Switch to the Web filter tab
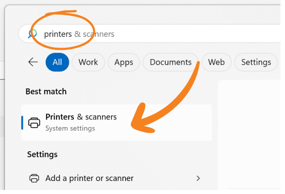The width and height of the screenshot is (285, 194). [x=217, y=62]
